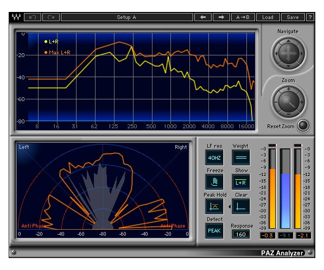Click the Reset Zoom round button
Image resolution: width=324 pixels, height=270 pixels.
click(303, 125)
